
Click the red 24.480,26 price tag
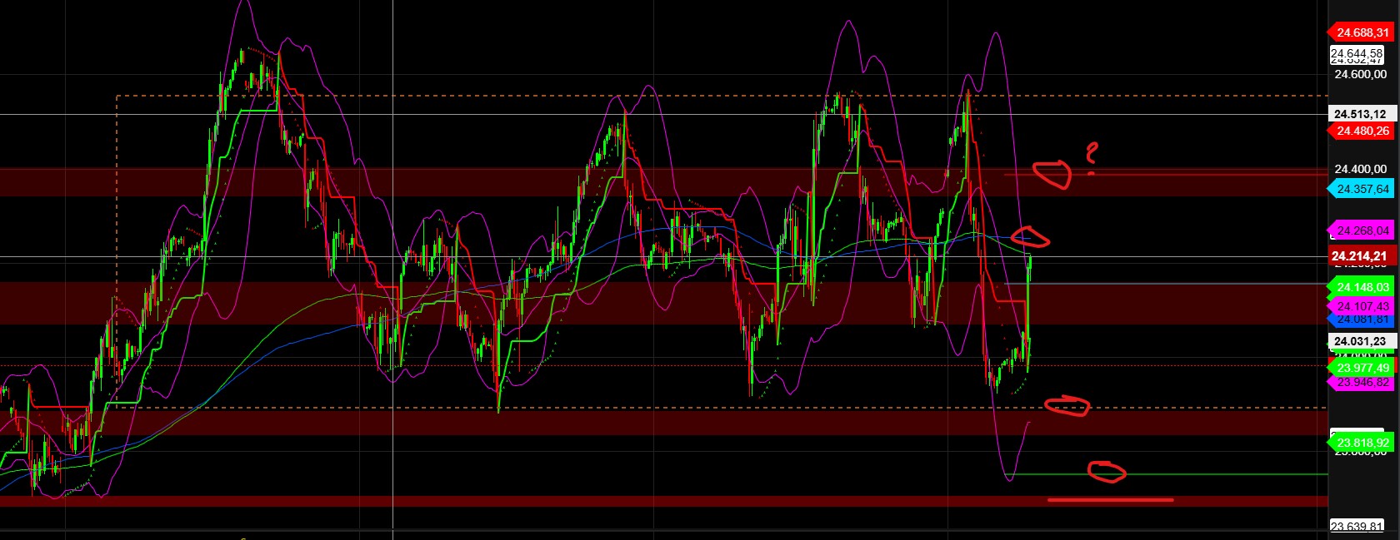[x=1361, y=131]
